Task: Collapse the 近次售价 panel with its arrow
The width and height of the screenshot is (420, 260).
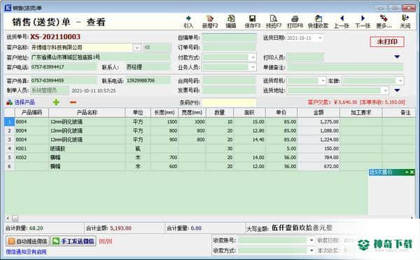Action: 407,172
